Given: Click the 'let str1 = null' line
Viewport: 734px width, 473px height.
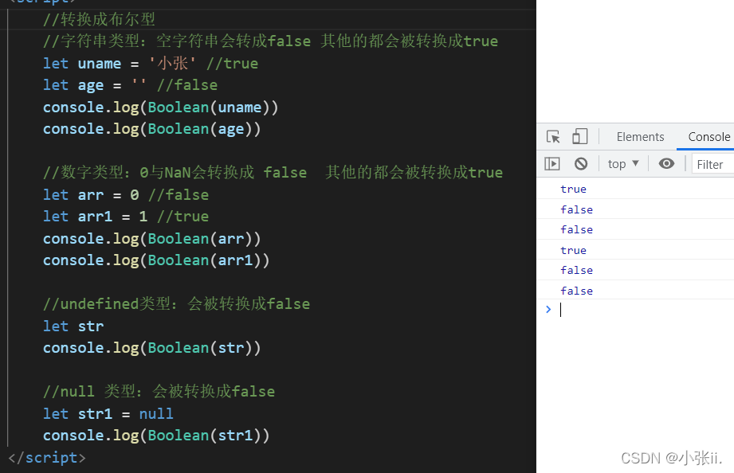Looking at the screenshot, I should [108, 413].
